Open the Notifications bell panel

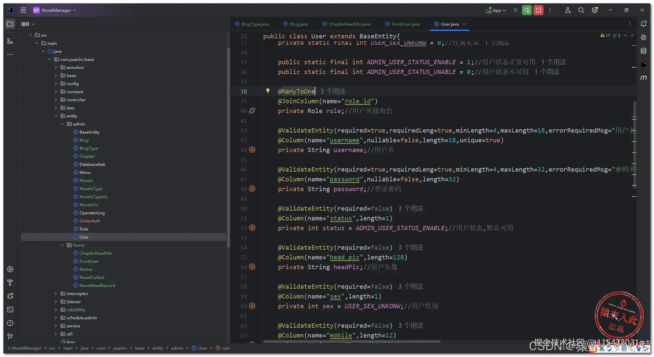coord(644,24)
